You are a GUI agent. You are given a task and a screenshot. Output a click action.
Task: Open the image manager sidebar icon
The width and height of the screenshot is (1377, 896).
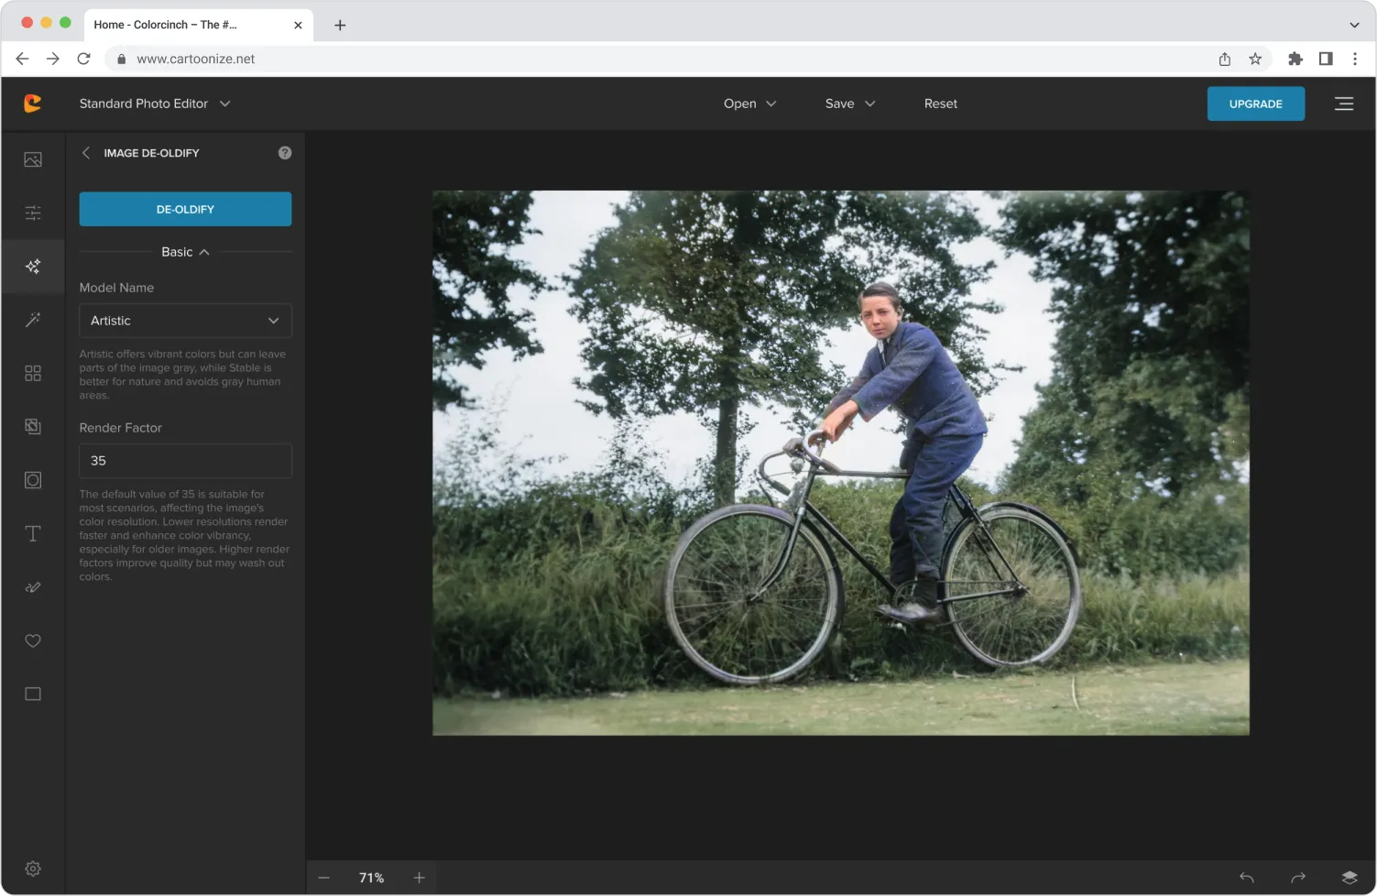[x=33, y=159]
